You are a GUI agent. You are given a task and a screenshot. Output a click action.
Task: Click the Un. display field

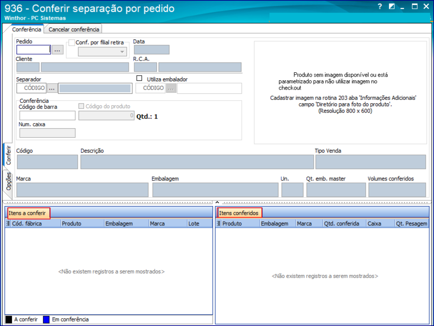292,190
